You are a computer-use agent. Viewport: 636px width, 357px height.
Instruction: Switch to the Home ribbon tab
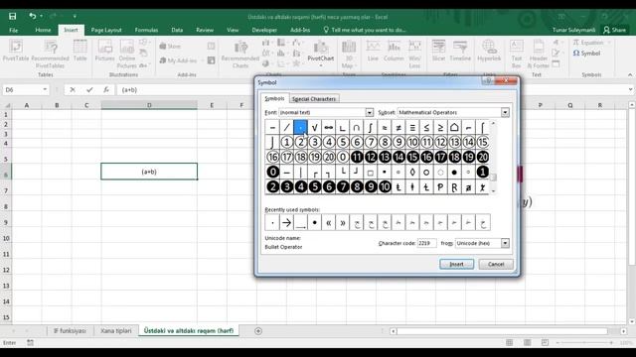pos(43,30)
